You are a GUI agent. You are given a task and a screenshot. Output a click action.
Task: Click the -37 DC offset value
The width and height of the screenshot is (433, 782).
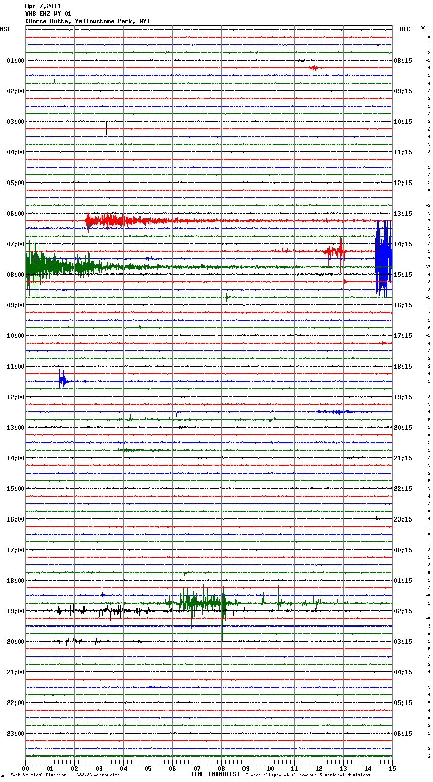pyautogui.click(x=426, y=267)
